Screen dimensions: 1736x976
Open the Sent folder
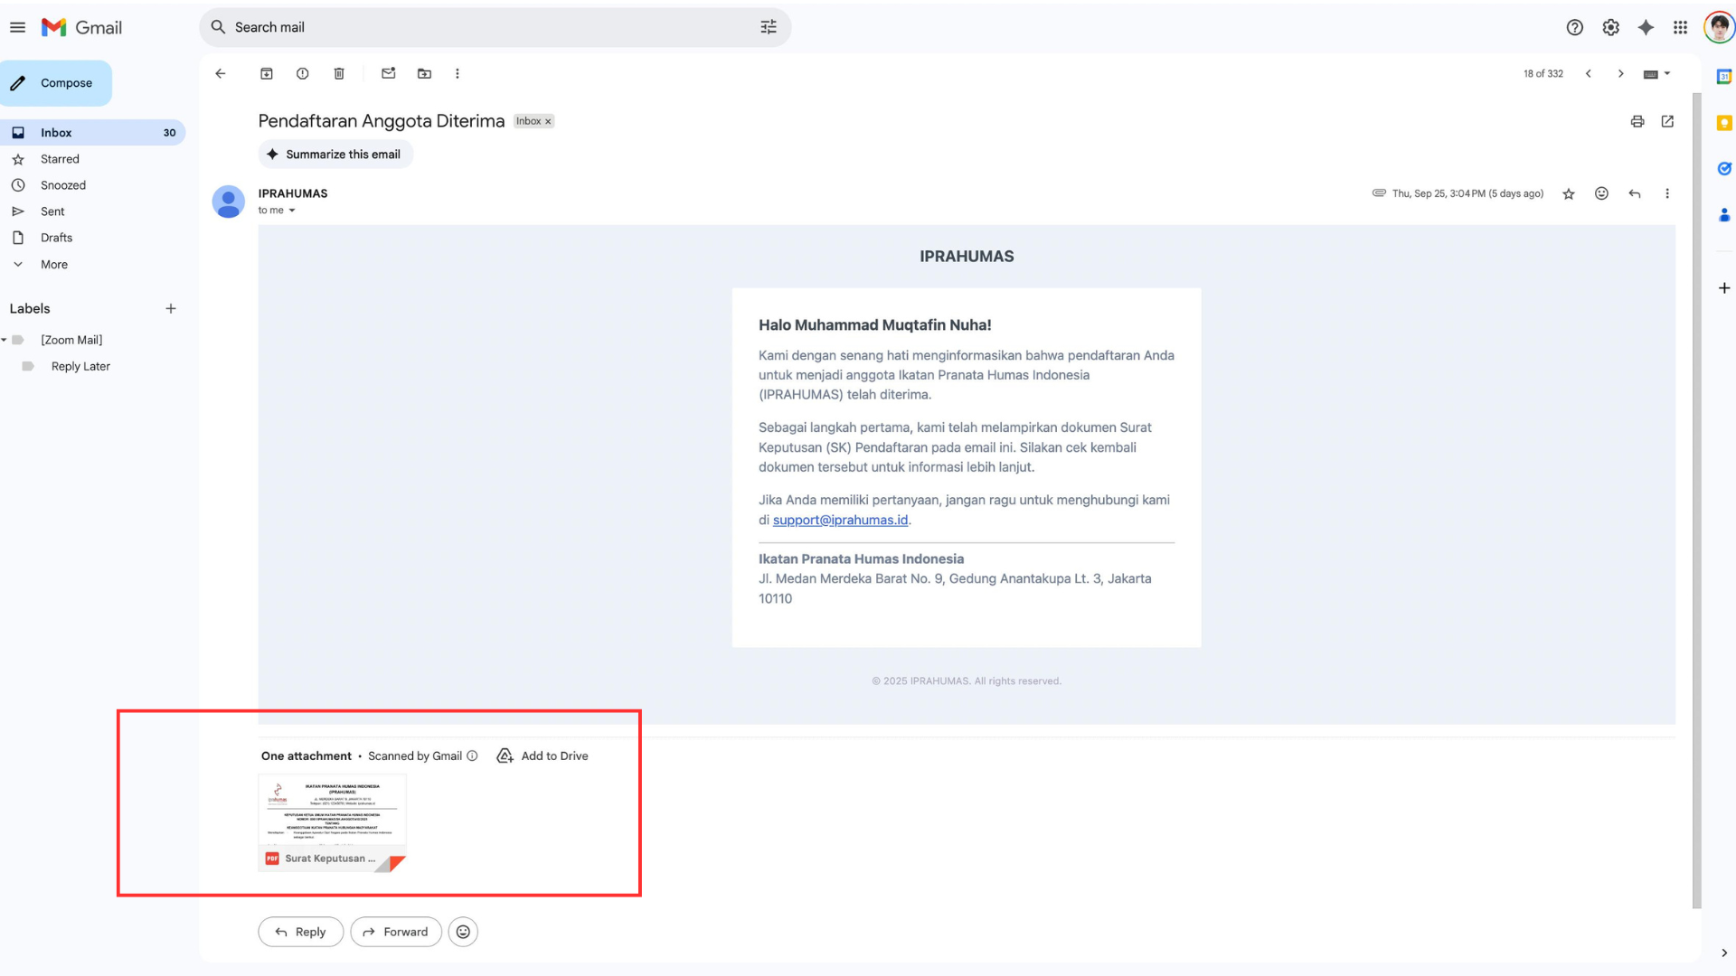(x=52, y=211)
